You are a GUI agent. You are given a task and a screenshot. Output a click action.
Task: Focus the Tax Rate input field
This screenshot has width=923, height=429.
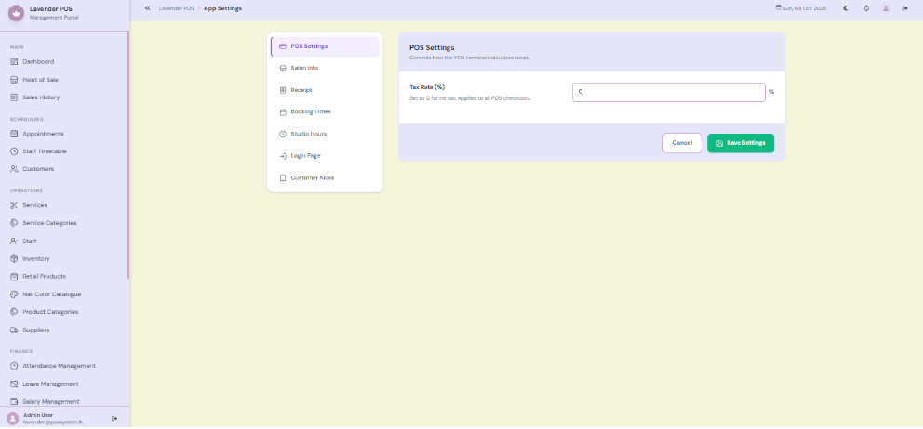pyautogui.click(x=669, y=92)
